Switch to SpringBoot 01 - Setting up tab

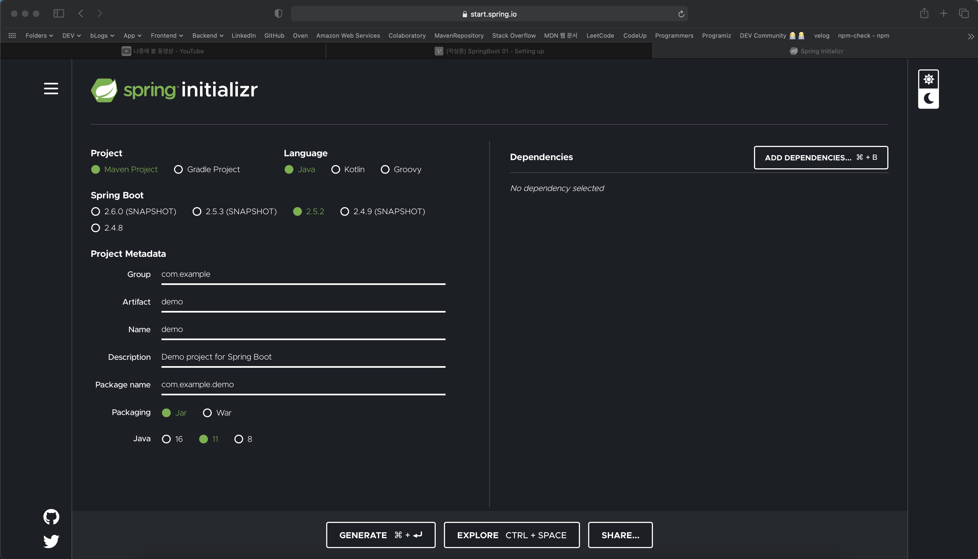tap(489, 51)
